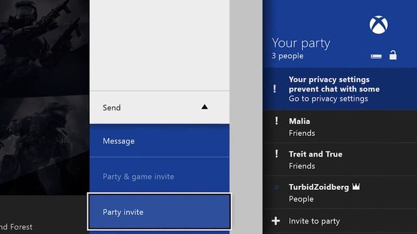Click the alert icon beside Treit and True

click(x=276, y=154)
